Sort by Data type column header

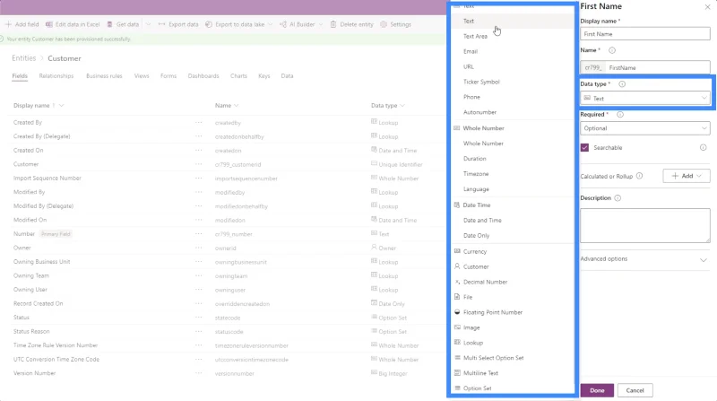388,105
